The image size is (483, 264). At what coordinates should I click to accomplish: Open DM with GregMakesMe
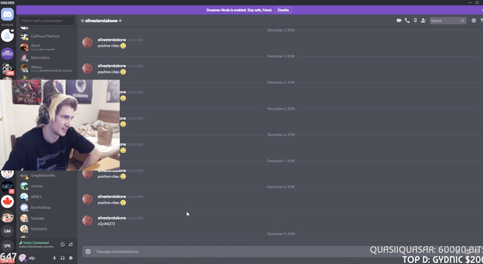tap(47, 175)
